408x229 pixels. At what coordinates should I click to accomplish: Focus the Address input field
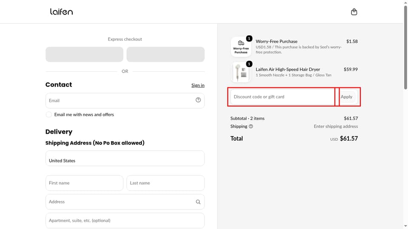[x=125, y=202]
